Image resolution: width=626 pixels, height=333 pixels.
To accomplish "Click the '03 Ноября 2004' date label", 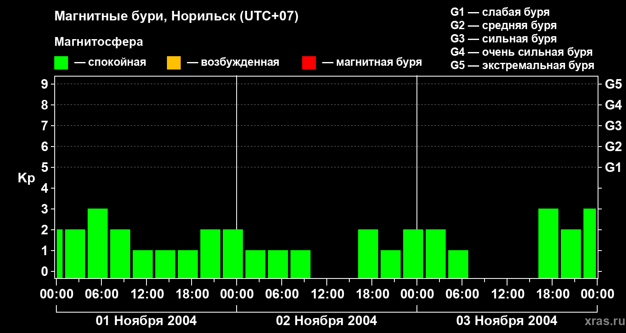I will pos(507,321).
